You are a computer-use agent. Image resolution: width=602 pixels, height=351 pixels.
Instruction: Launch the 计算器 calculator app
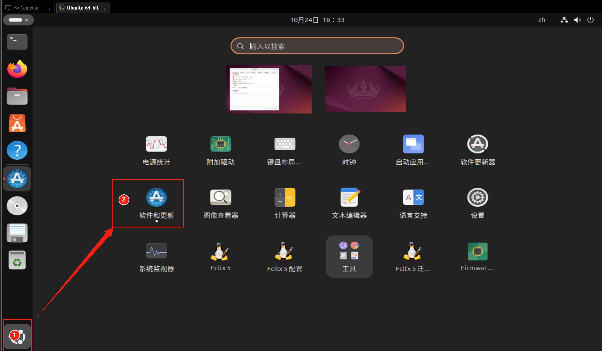(285, 197)
